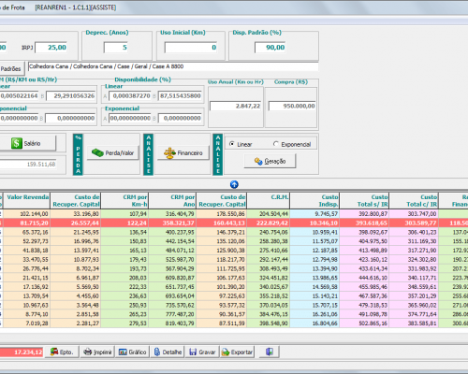Image resolution: width=468 pixels, height=374 pixels.
Task: Click the cell 8.774,10
Action: coord(27,314)
